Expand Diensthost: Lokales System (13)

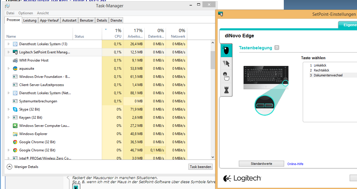(x=8, y=44)
